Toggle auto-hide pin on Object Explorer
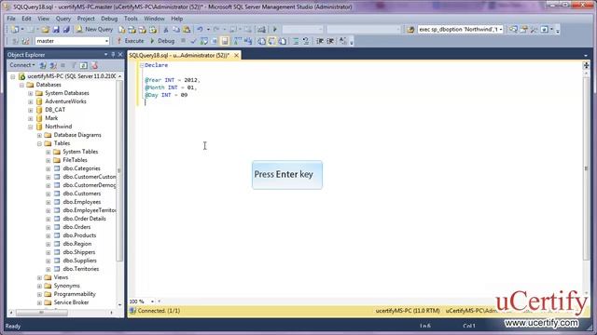This screenshot has width=597, height=335. [x=113, y=55]
